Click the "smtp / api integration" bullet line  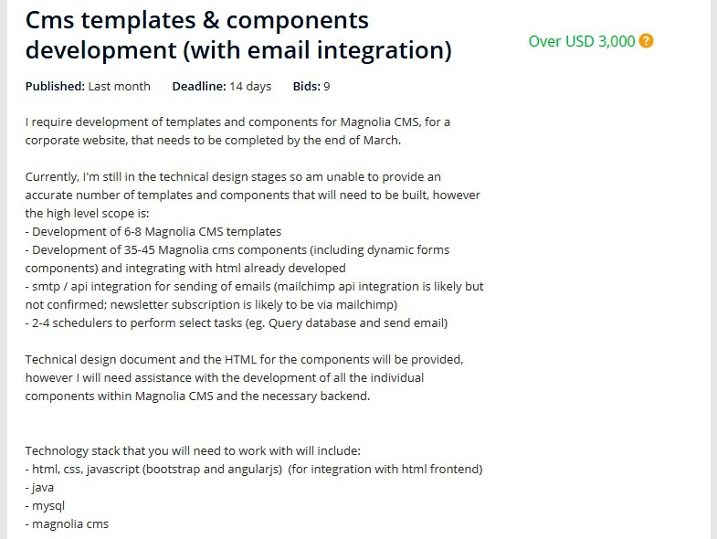(x=255, y=295)
